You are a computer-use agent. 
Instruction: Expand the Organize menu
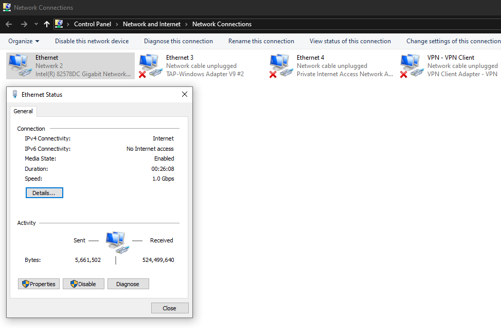coord(24,41)
